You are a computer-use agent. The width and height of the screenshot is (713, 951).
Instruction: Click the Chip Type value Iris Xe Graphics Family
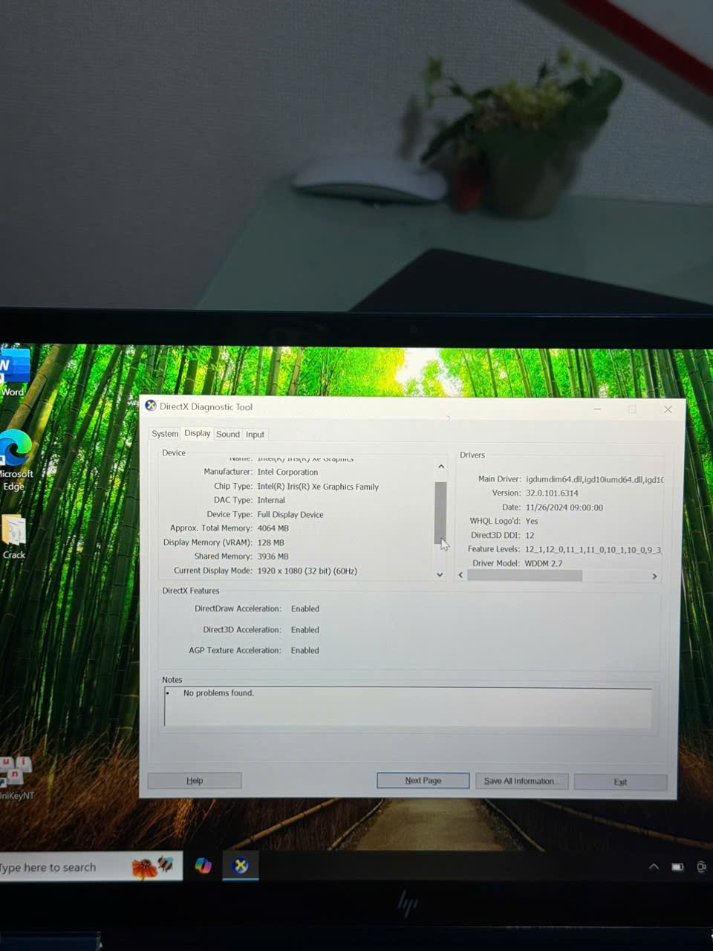318,487
